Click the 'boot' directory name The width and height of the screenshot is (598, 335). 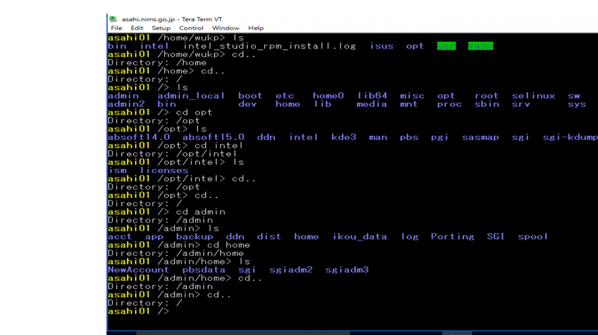250,96
